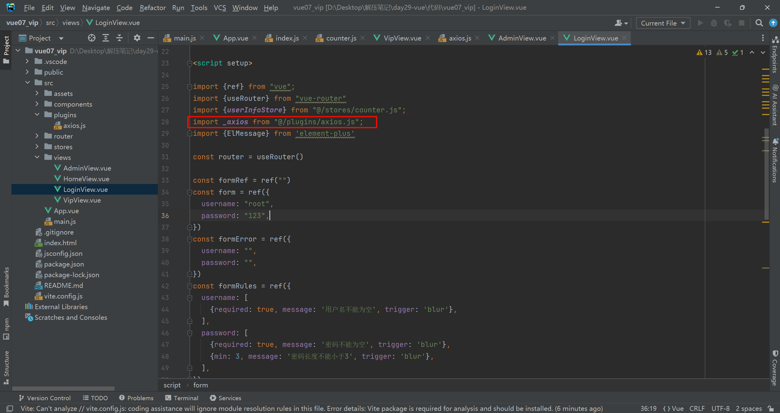The height and width of the screenshot is (413, 780).
Task: Open the Problems tool window
Action: [x=136, y=398]
